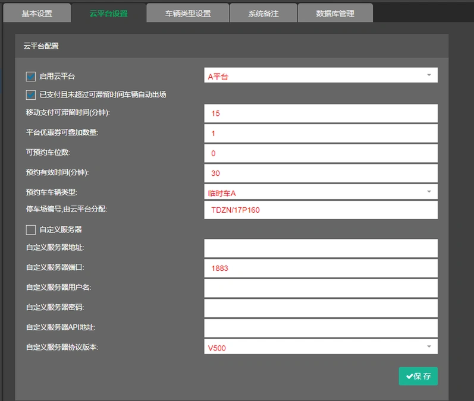This screenshot has height=401, width=474.
Task: Click the 保存 button
Action: 418,376
